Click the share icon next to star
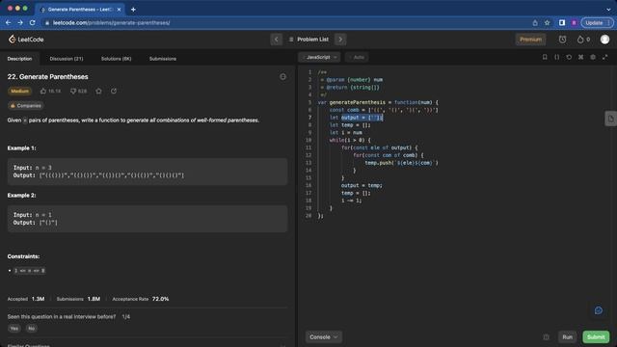Image resolution: width=617 pixels, height=347 pixels. [x=114, y=91]
